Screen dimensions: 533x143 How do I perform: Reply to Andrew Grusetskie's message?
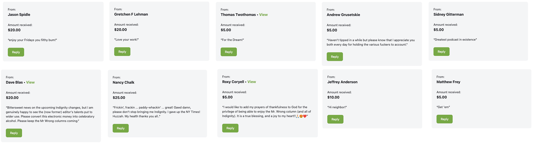(335, 57)
